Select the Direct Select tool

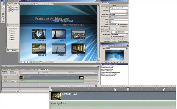pyautogui.click(x=3, y=9)
